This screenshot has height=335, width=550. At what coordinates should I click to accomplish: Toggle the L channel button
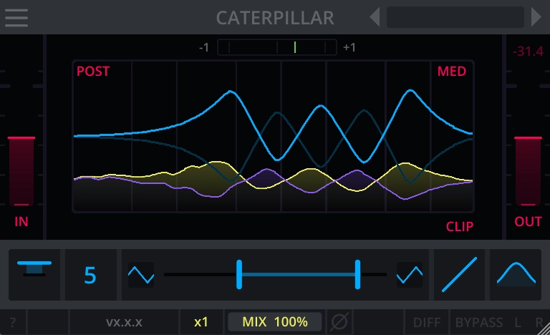[518, 322]
